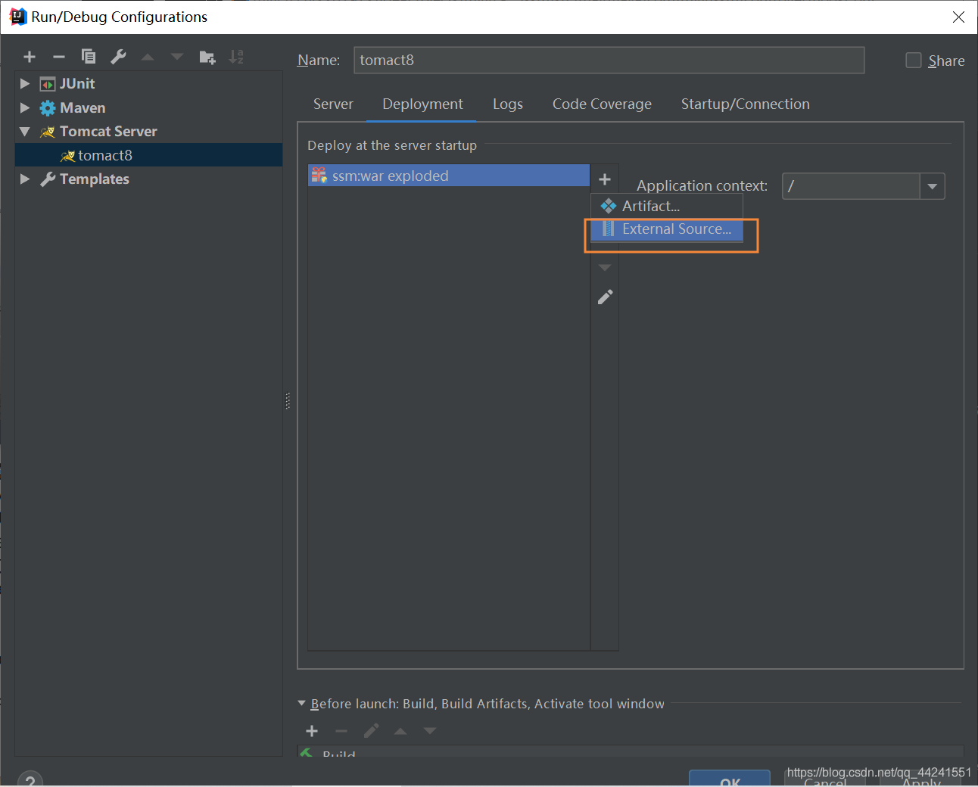Click the Maven gear icon

tap(48, 108)
